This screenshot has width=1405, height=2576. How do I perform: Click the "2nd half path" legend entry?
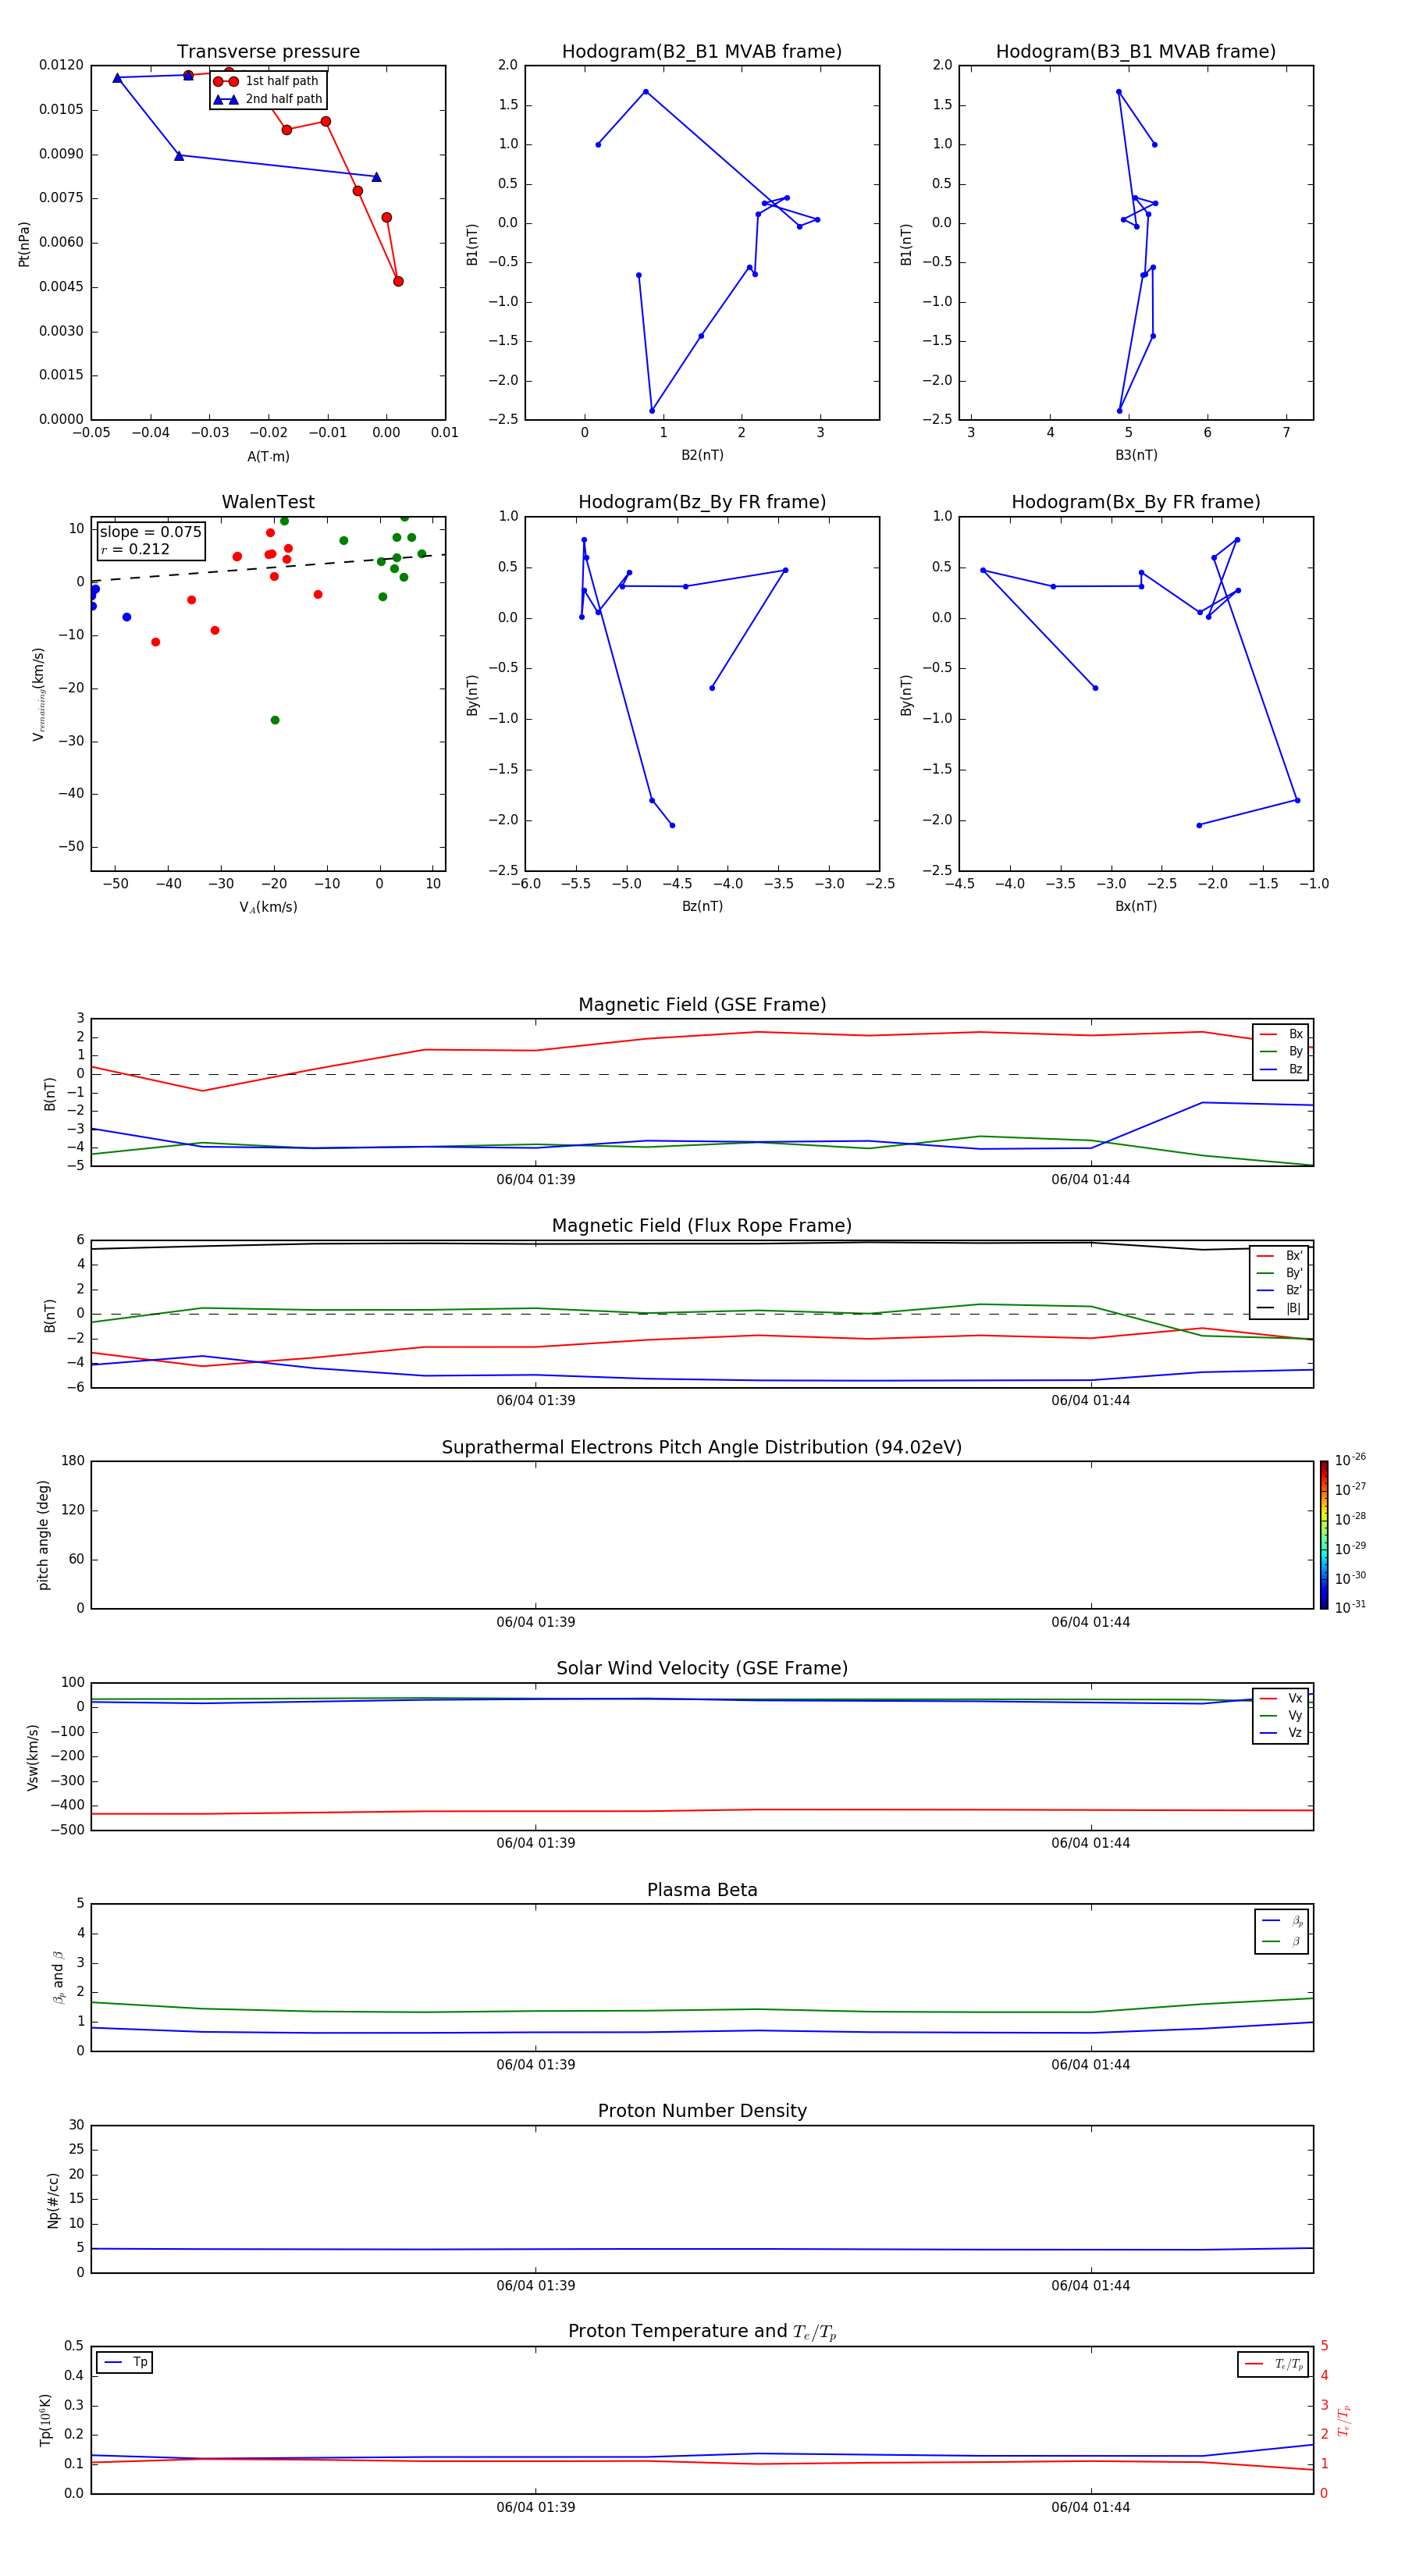pos(267,99)
